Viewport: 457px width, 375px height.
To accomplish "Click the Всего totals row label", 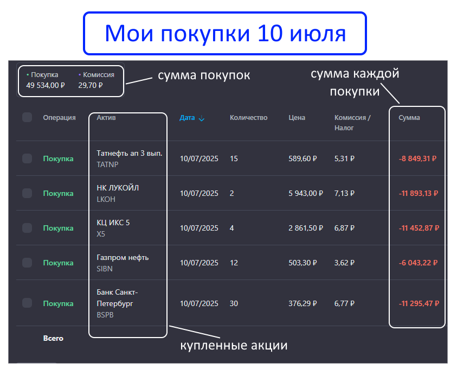I will pos(53,338).
